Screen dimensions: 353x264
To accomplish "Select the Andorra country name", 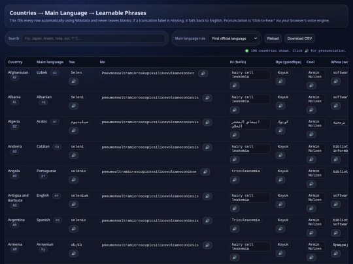I will 14,147.
